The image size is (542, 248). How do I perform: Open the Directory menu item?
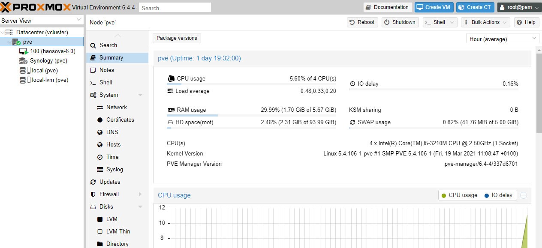click(117, 244)
